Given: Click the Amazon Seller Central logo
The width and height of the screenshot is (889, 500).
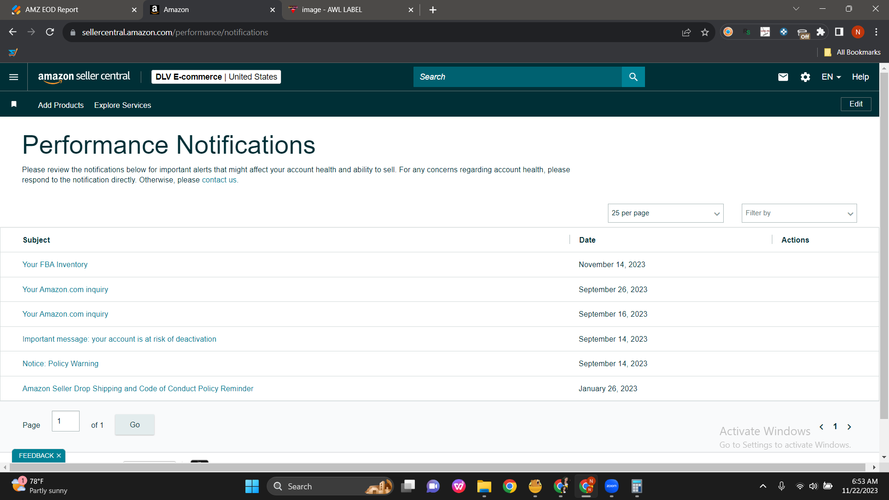Looking at the screenshot, I should (84, 77).
